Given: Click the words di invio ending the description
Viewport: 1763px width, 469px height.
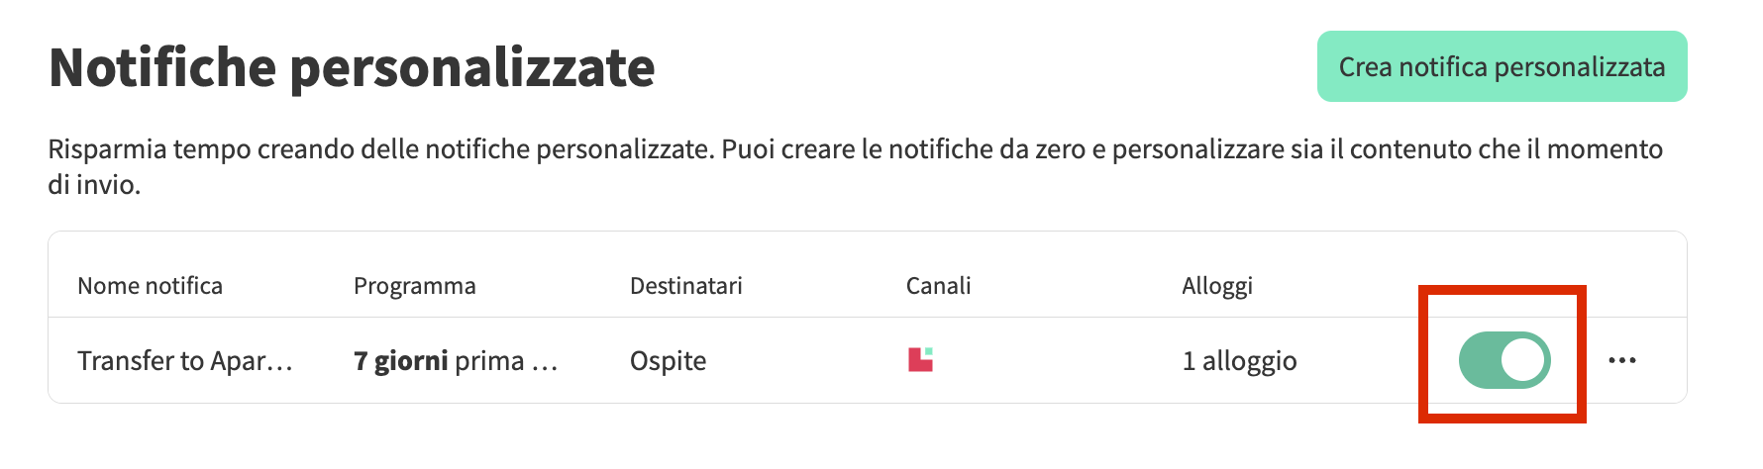Looking at the screenshot, I should pos(93,185).
